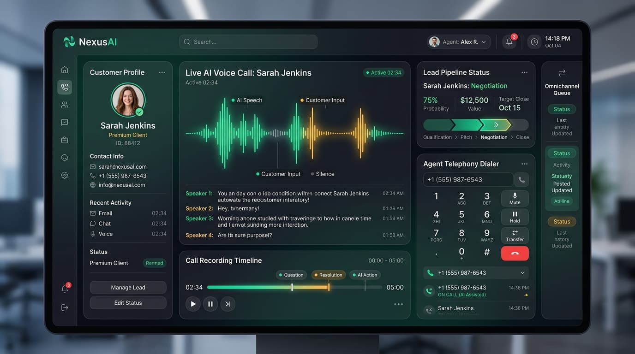Click the Voice row in Recent Activity
The height and width of the screenshot is (354, 635).
[x=128, y=234]
